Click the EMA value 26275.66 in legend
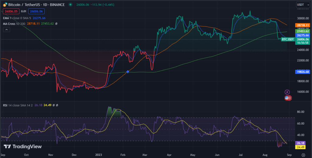Screen dimensions: 312x158 tap(39, 18)
